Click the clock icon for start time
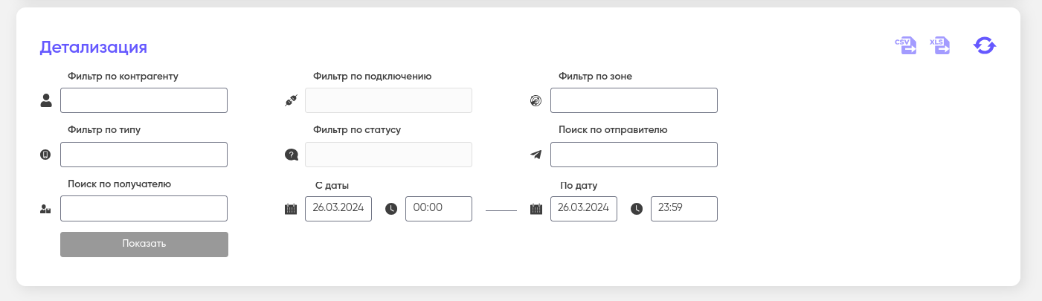Screen dimensions: 1042x301 click(391, 209)
